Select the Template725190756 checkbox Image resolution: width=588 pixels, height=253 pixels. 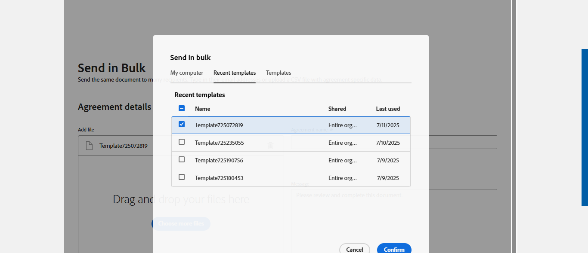pos(182,160)
